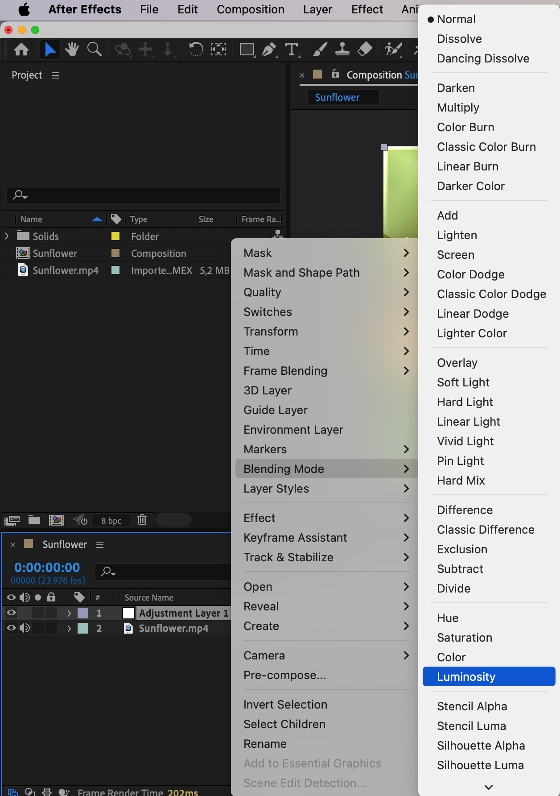The height and width of the screenshot is (796, 560).
Task: Click the yellow label swatch for Solids
Action: coord(115,236)
